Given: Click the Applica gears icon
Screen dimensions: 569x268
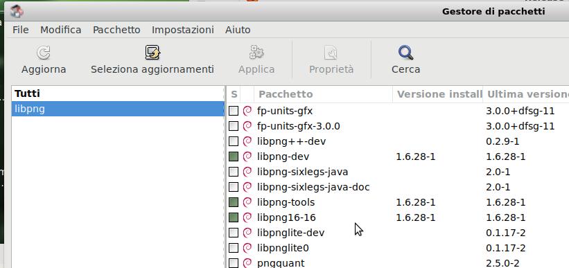Looking at the screenshot, I should (256, 53).
